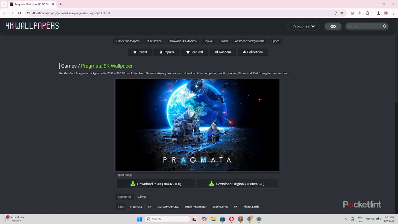The height and width of the screenshot is (224, 398).
Task: Download wallpaper in 4K (3840x2160)
Action: (156, 184)
